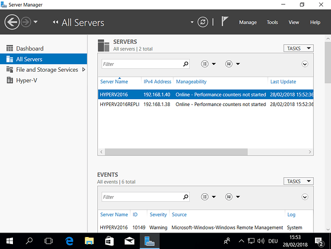Open Microsoft Edge from taskbar
331x249 pixels.
click(x=70, y=241)
